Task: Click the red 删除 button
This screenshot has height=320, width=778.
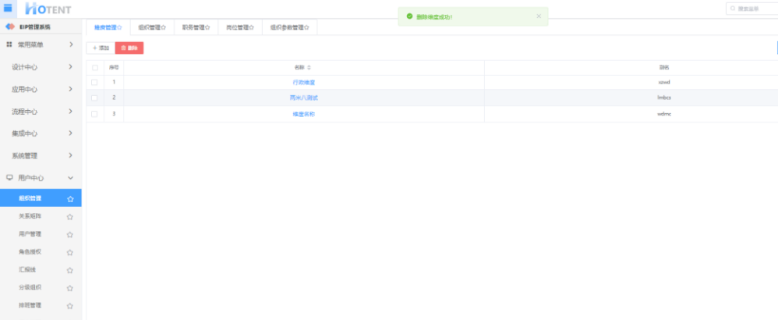Action: pyautogui.click(x=129, y=48)
